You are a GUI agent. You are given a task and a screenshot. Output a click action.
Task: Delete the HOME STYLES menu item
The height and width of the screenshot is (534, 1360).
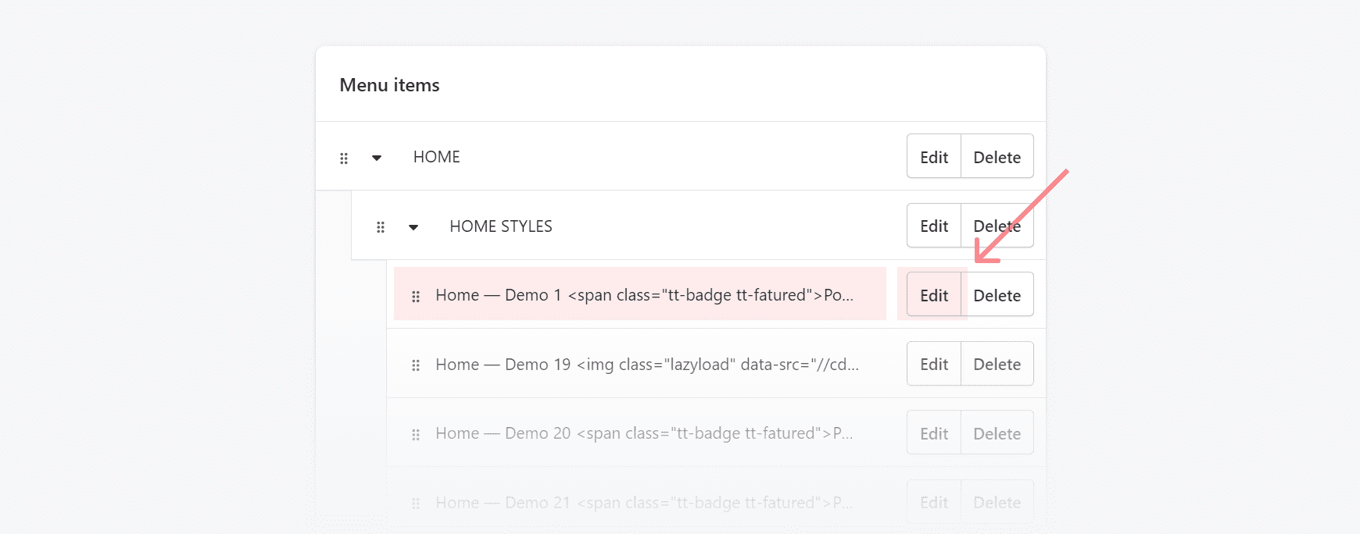click(x=997, y=226)
